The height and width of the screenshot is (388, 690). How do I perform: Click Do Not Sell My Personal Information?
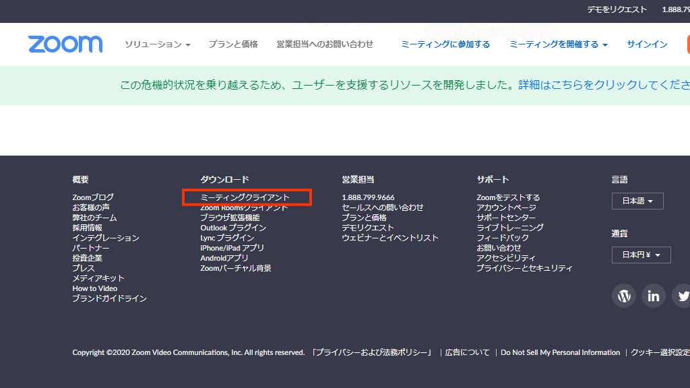click(x=560, y=353)
